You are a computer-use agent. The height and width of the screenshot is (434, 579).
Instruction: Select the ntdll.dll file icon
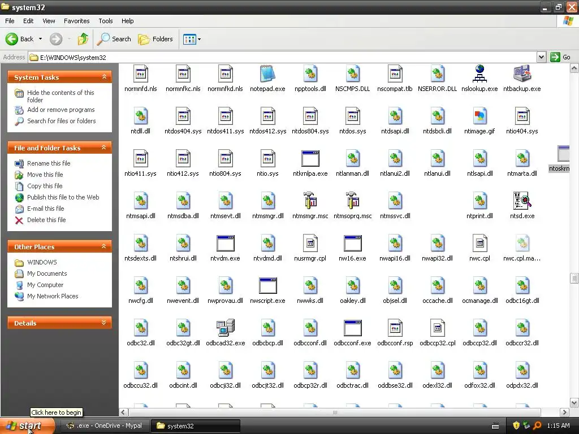(x=141, y=116)
